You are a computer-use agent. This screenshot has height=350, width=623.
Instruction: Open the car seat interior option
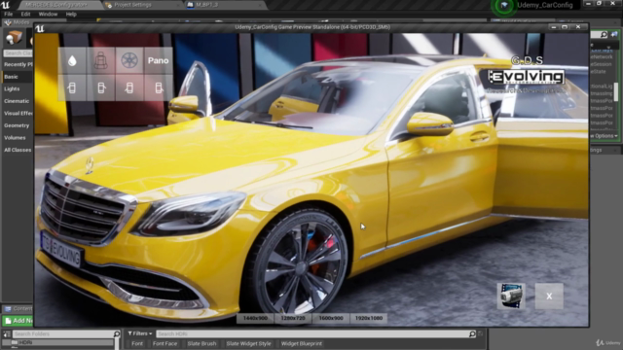[100, 60]
